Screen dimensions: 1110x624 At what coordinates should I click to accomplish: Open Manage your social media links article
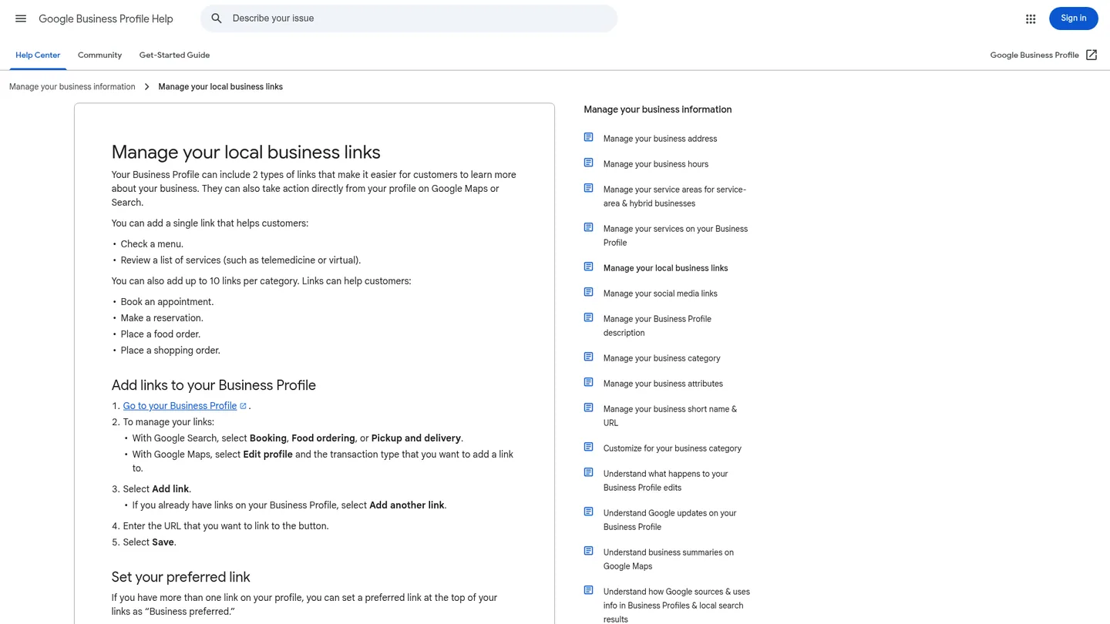pyautogui.click(x=661, y=294)
